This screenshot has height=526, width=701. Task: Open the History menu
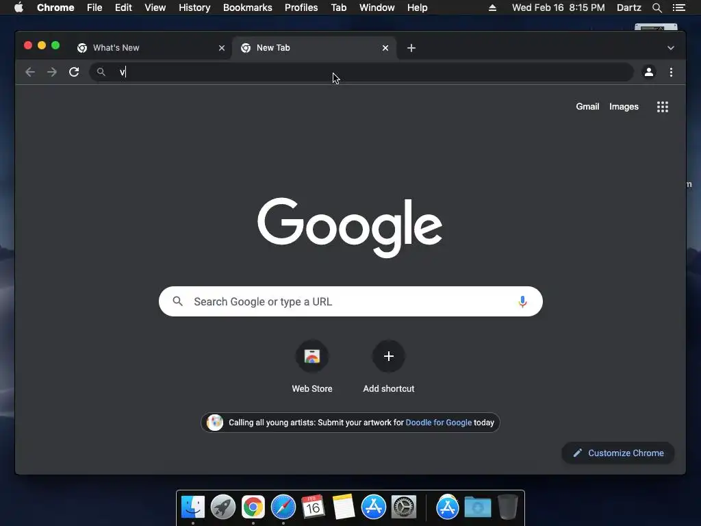click(194, 8)
